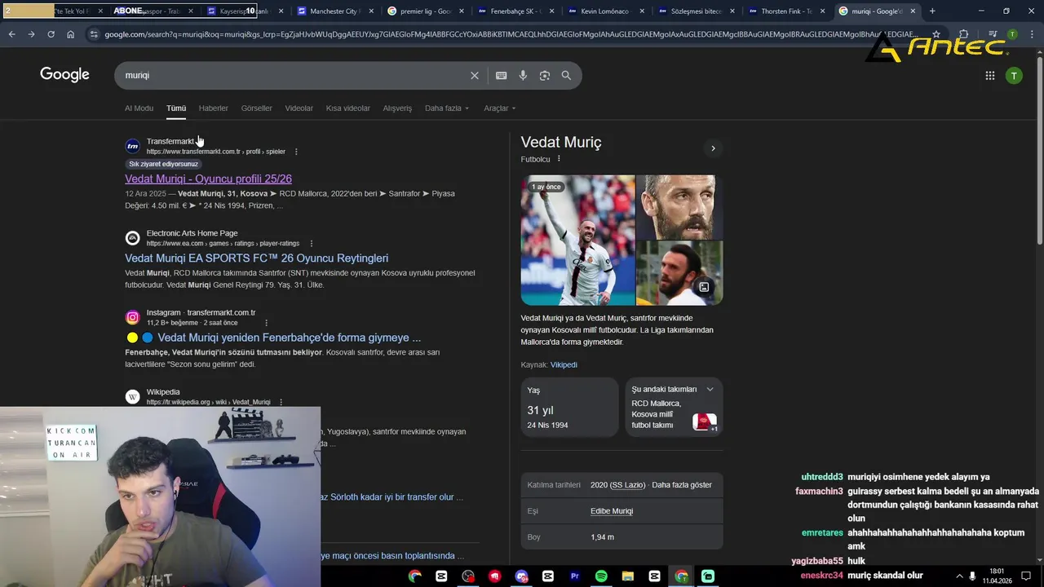The width and height of the screenshot is (1044, 587).
Task: Go back with the browser back arrow
Action: [11, 34]
